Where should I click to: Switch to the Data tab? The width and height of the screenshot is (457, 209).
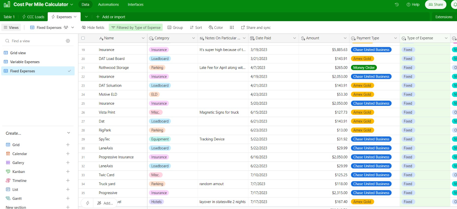pyautogui.click(x=85, y=5)
